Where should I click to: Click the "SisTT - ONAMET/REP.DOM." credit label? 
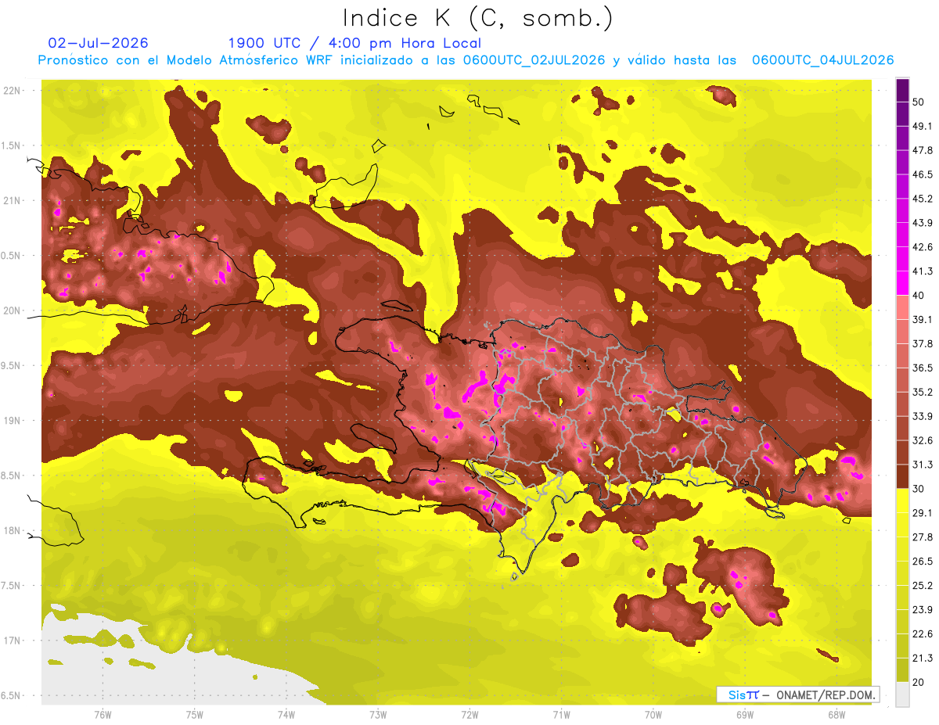tap(797, 694)
